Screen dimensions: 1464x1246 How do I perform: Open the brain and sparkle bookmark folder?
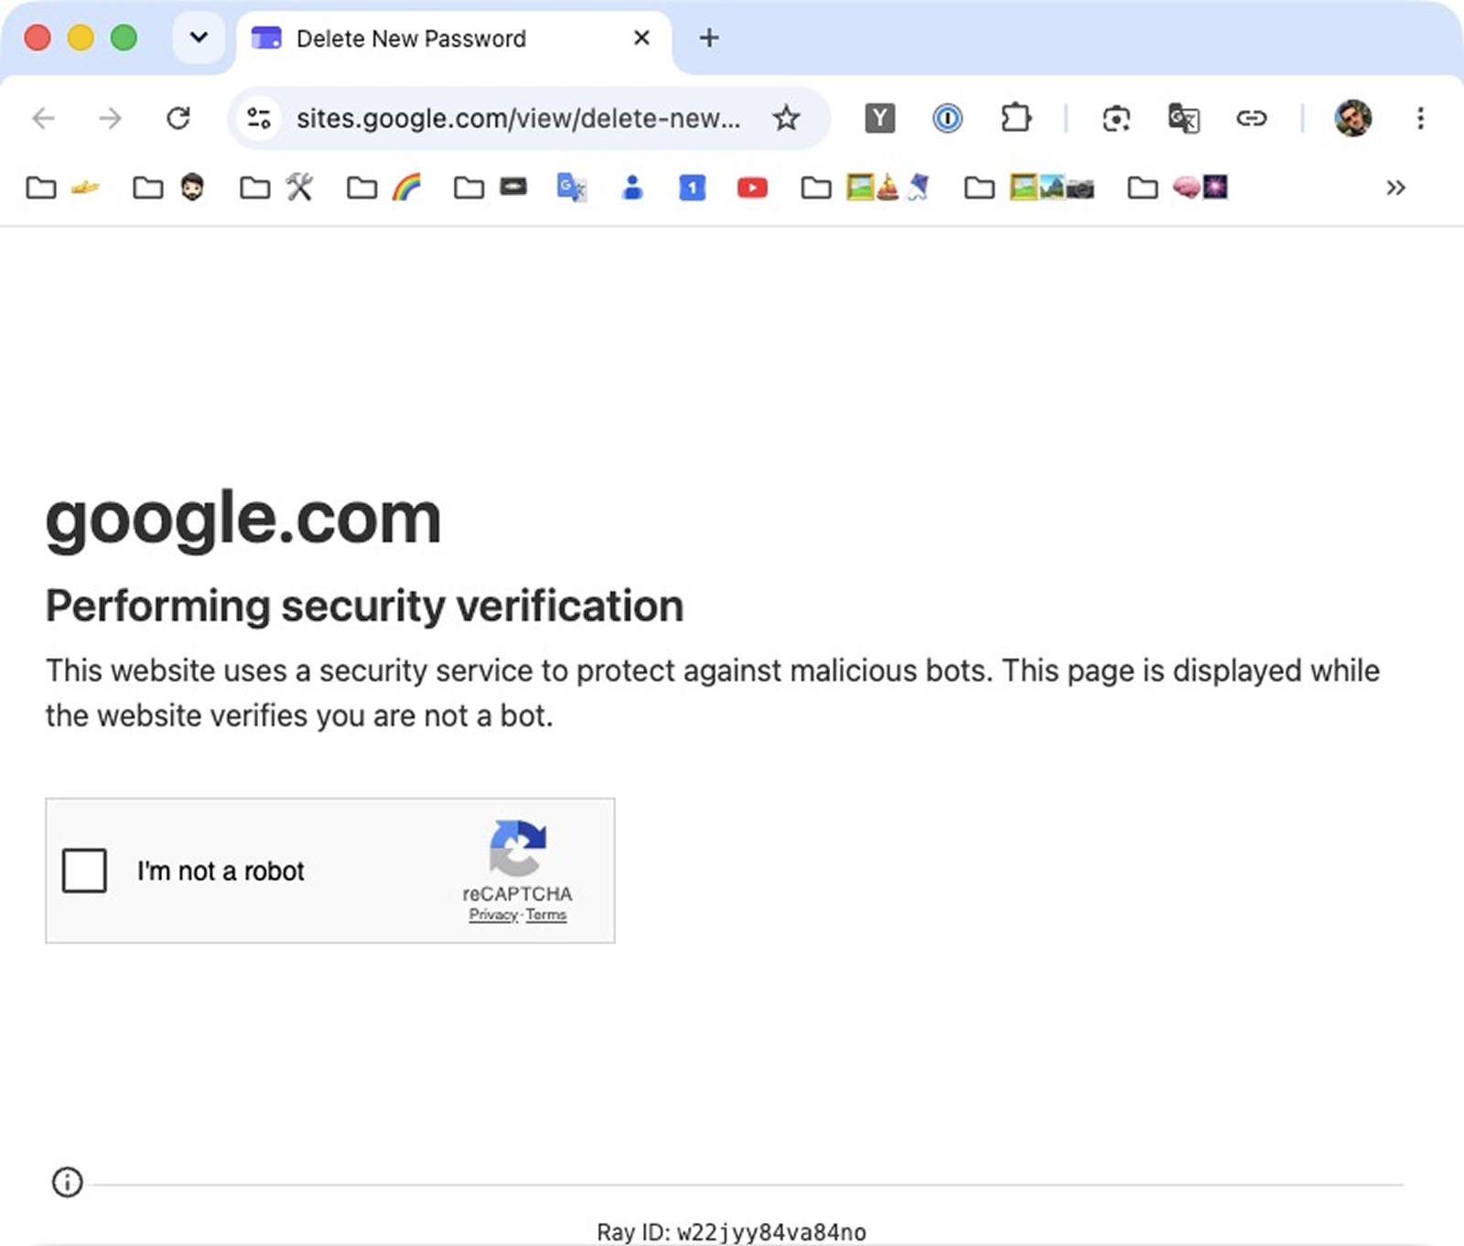click(1177, 188)
